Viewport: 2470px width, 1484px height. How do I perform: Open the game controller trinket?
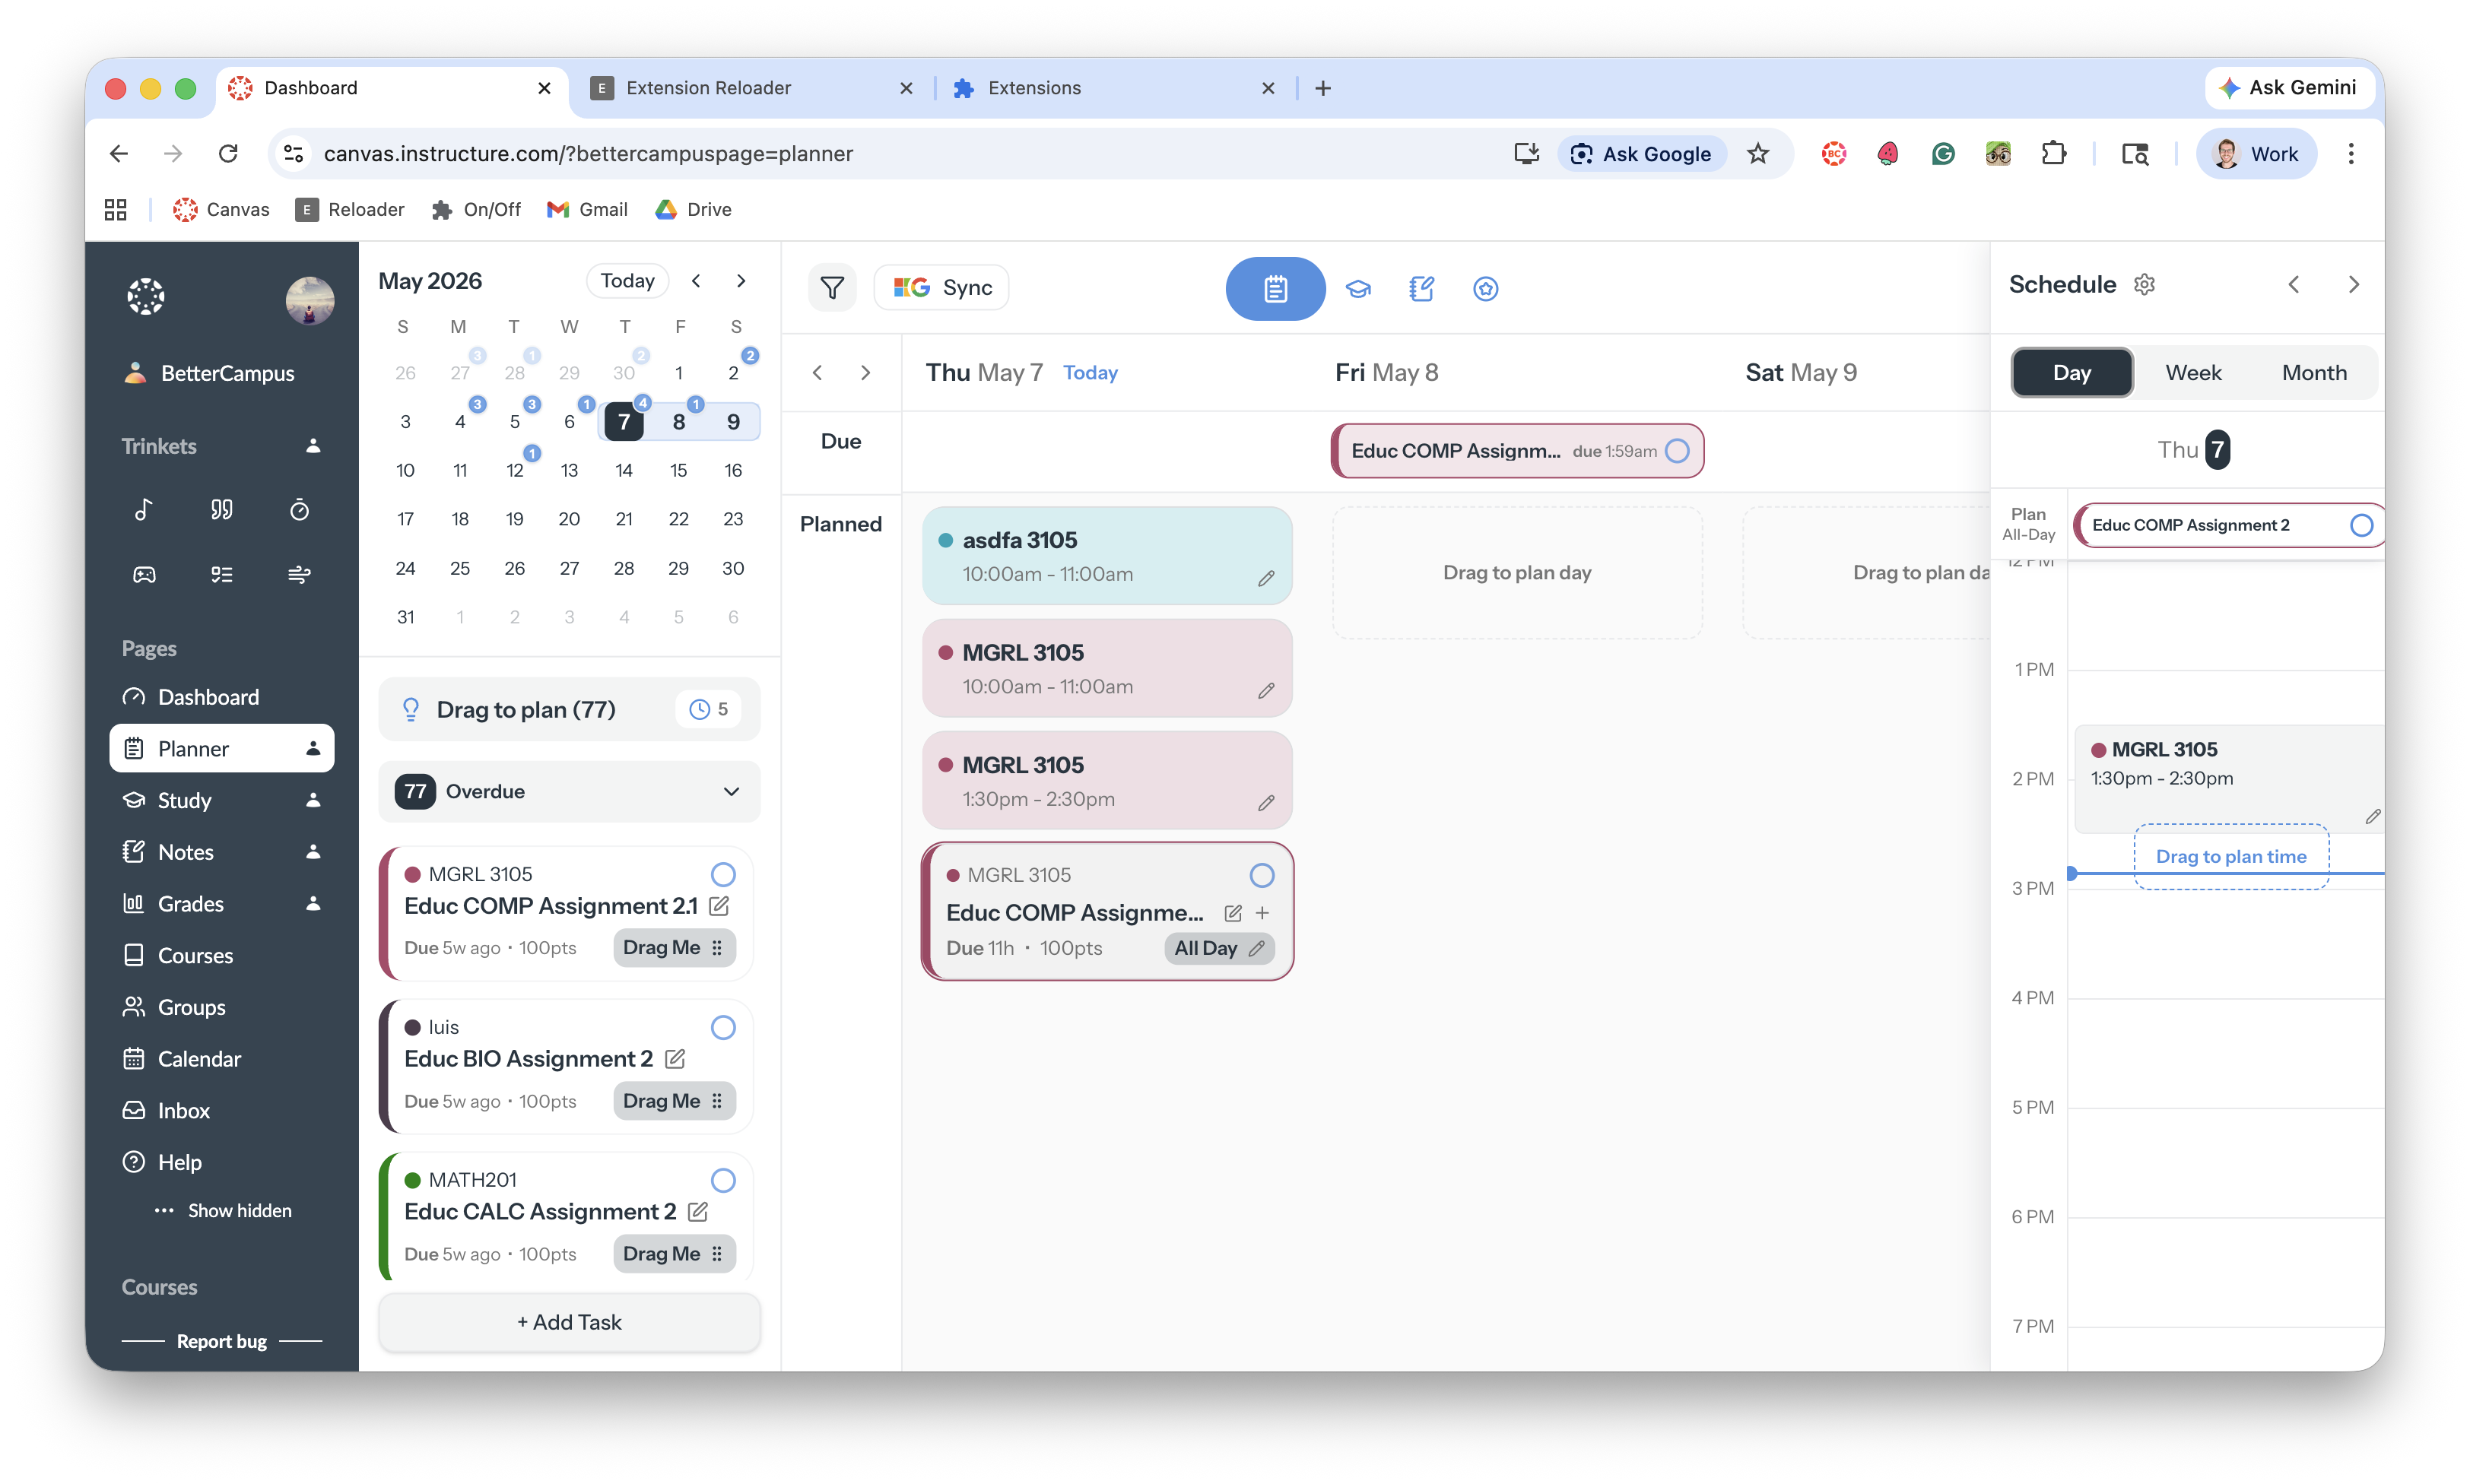pyautogui.click(x=144, y=574)
